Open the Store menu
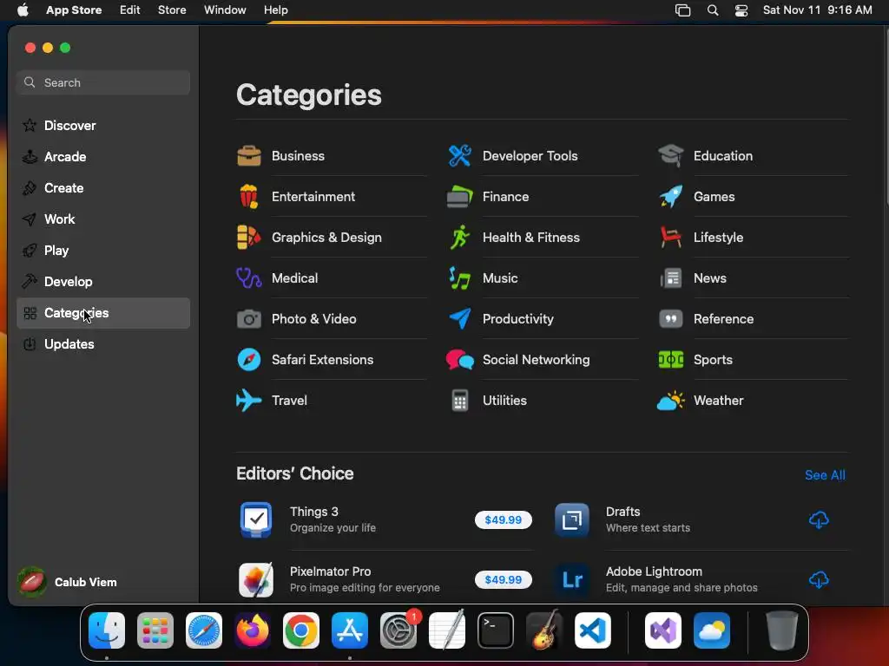The width and height of the screenshot is (889, 666). [x=172, y=10]
